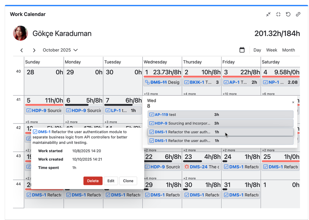Click the collapse widget arrows icon
The width and height of the screenshot is (309, 220).
(x=268, y=14)
